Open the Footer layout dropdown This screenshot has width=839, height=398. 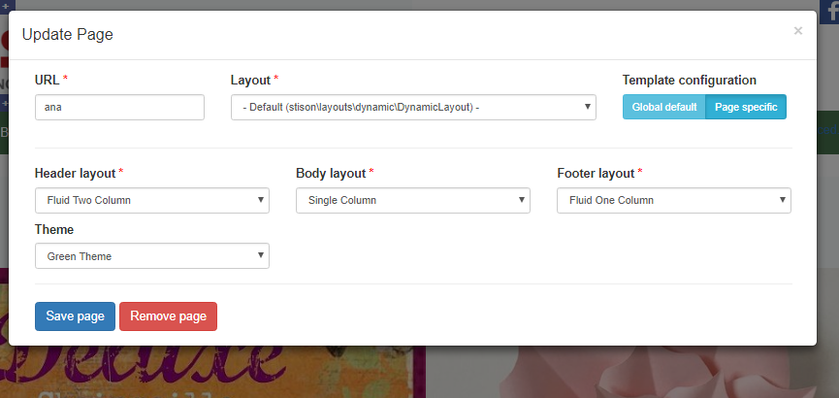click(x=674, y=200)
